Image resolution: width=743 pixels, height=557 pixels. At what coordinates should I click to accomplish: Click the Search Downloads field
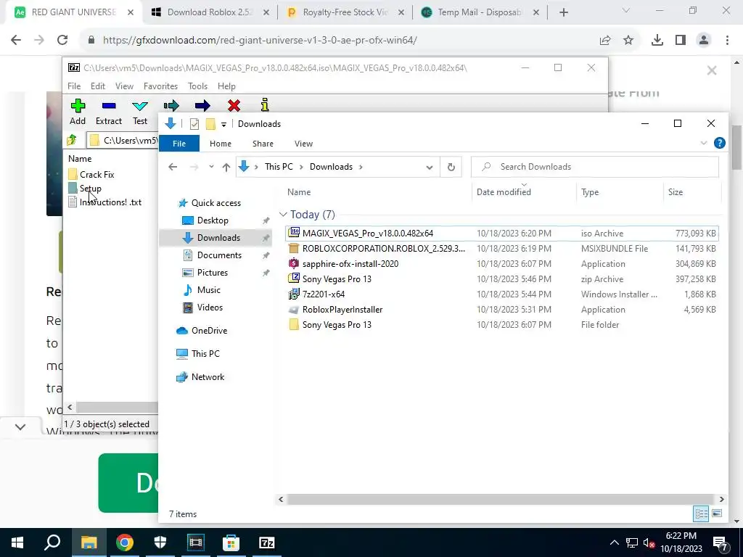click(x=595, y=167)
